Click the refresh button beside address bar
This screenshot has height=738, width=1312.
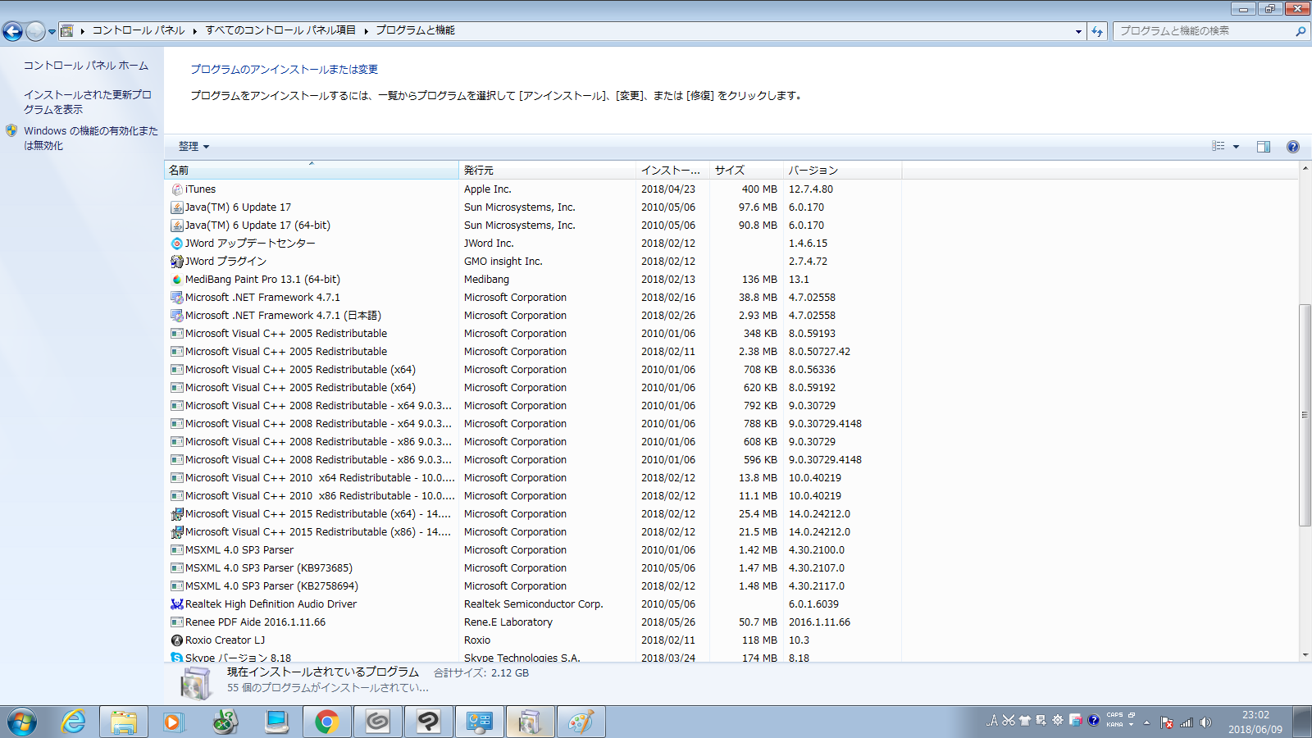coord(1097,31)
